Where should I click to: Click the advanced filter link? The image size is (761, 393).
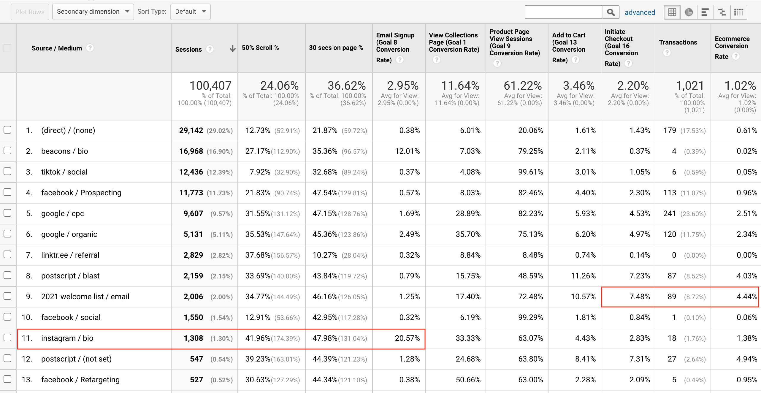[x=640, y=12]
